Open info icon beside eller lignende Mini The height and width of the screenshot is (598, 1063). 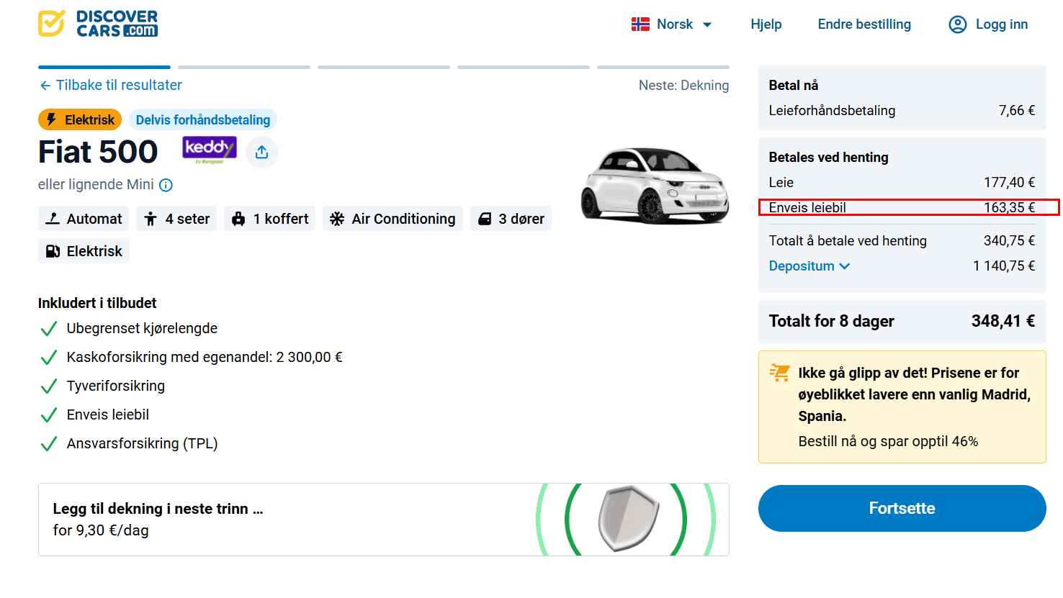click(166, 185)
